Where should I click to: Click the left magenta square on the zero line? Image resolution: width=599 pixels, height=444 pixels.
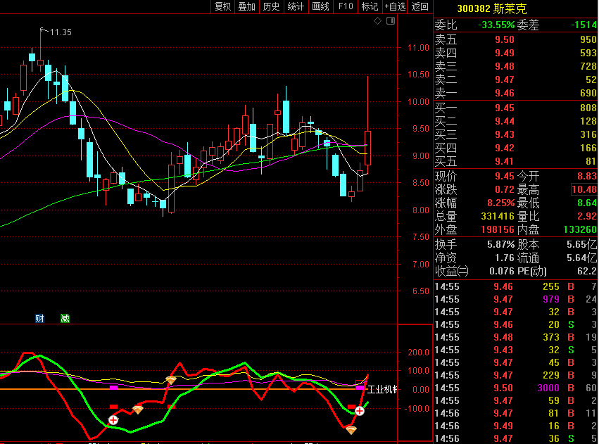click(113, 388)
